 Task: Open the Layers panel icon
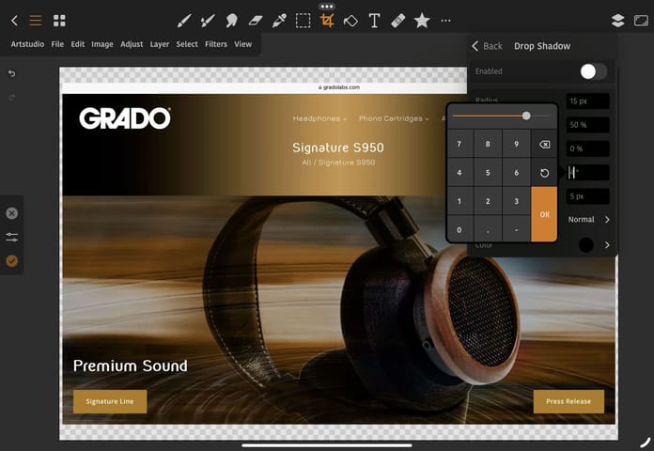pyautogui.click(x=617, y=21)
